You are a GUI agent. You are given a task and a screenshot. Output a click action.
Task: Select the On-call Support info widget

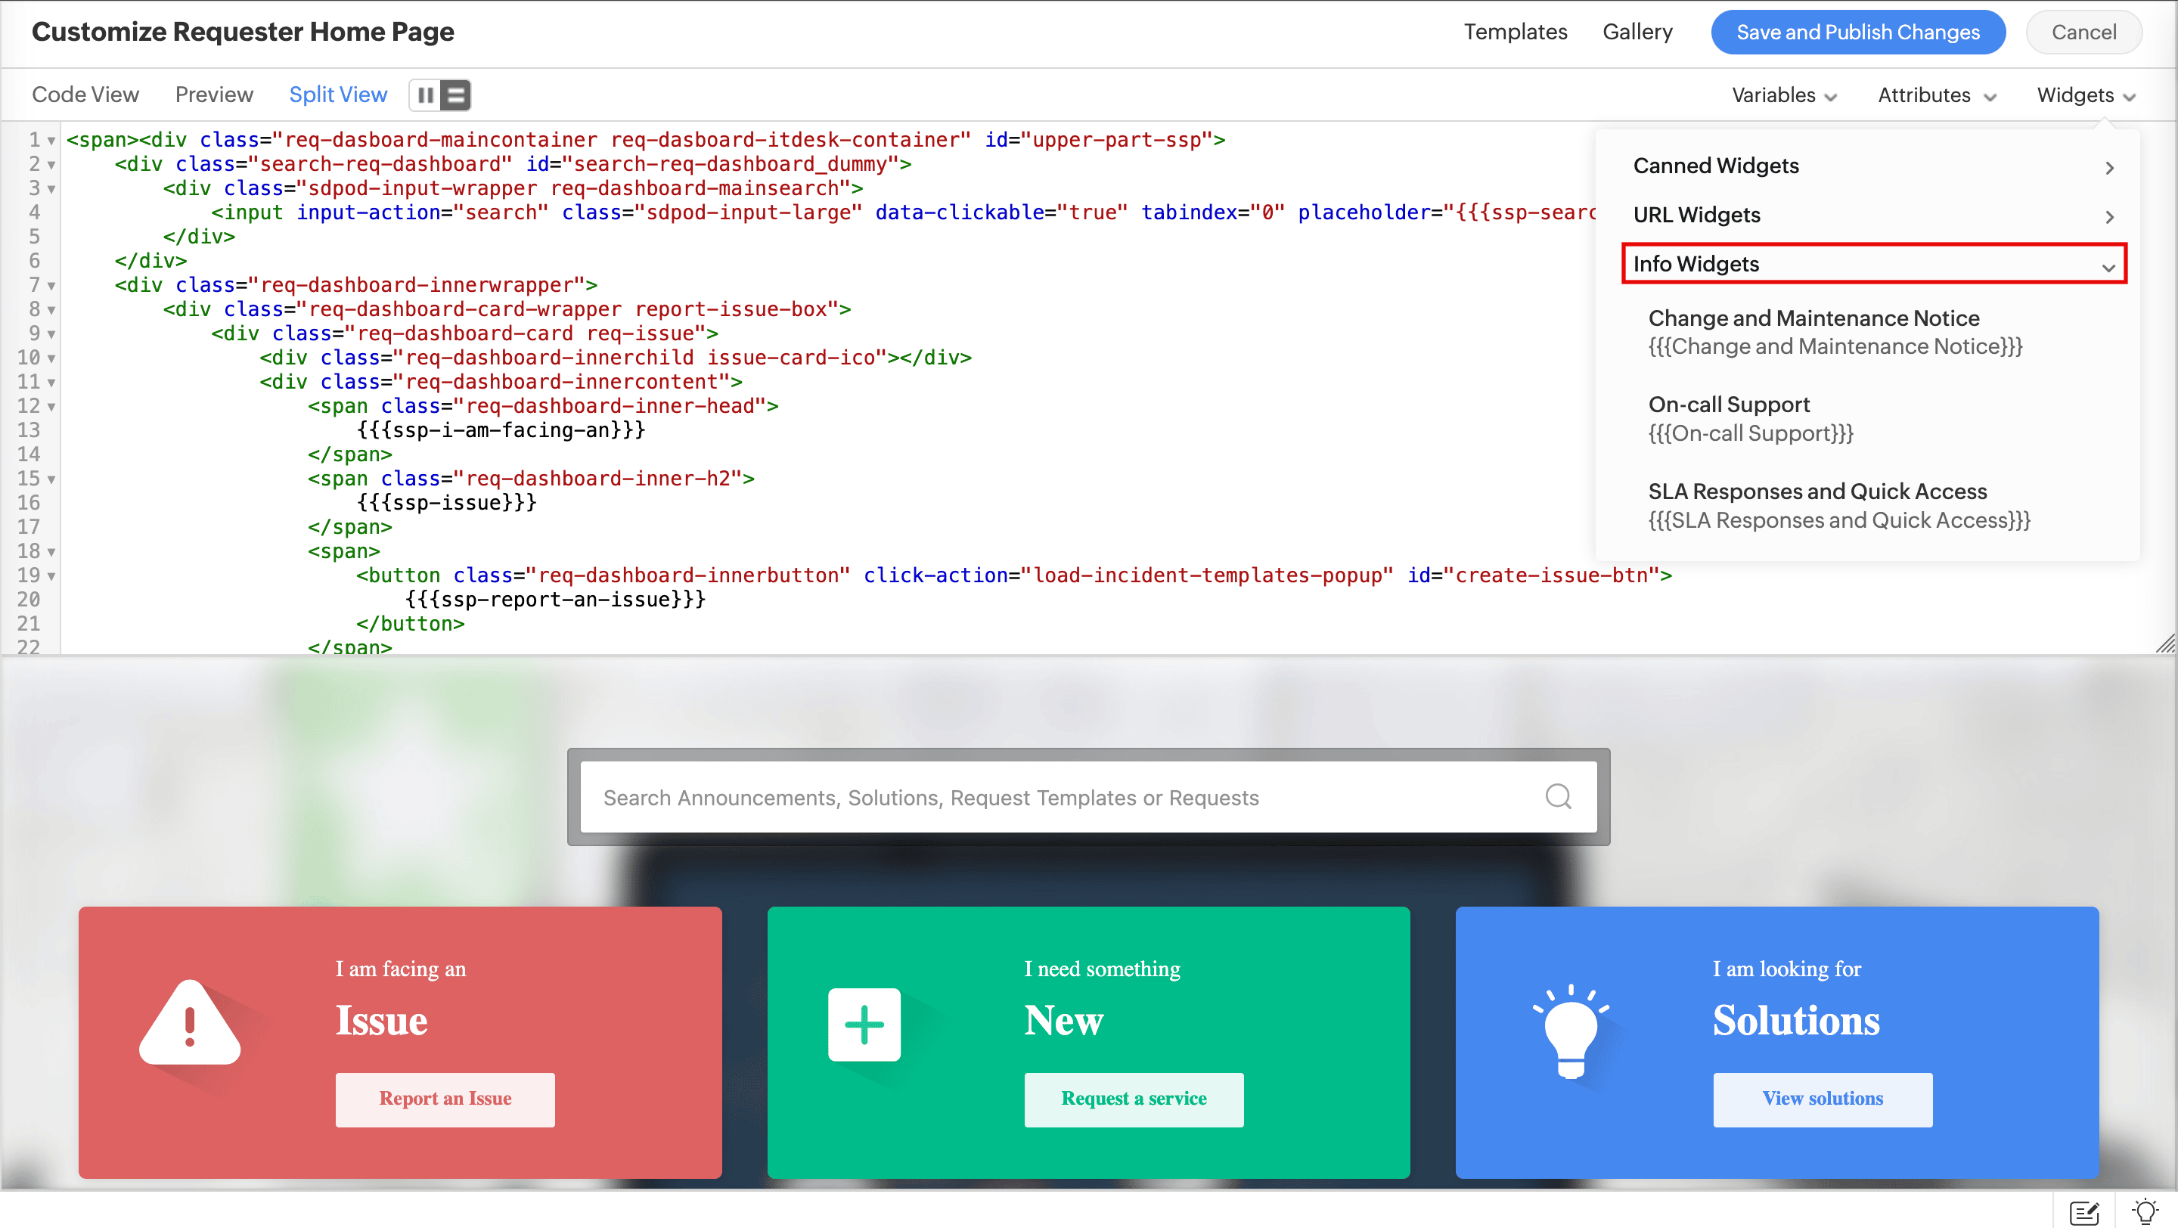[x=1750, y=418]
